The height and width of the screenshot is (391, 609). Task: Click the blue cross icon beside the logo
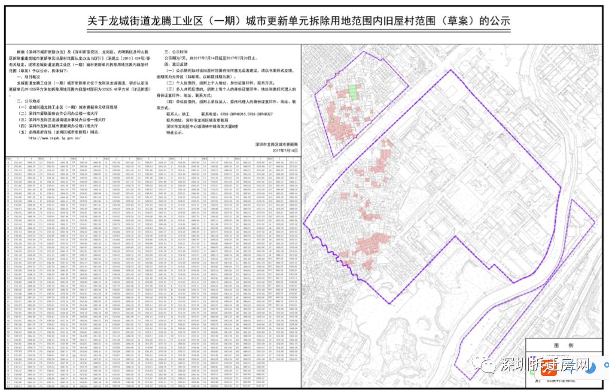(571, 369)
